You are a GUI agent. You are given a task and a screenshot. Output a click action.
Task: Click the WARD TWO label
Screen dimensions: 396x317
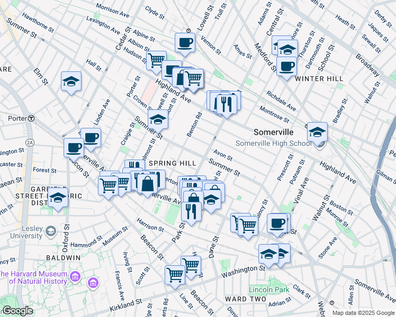pos(246,299)
